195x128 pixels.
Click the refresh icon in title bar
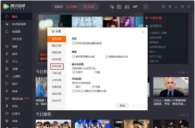163,6
